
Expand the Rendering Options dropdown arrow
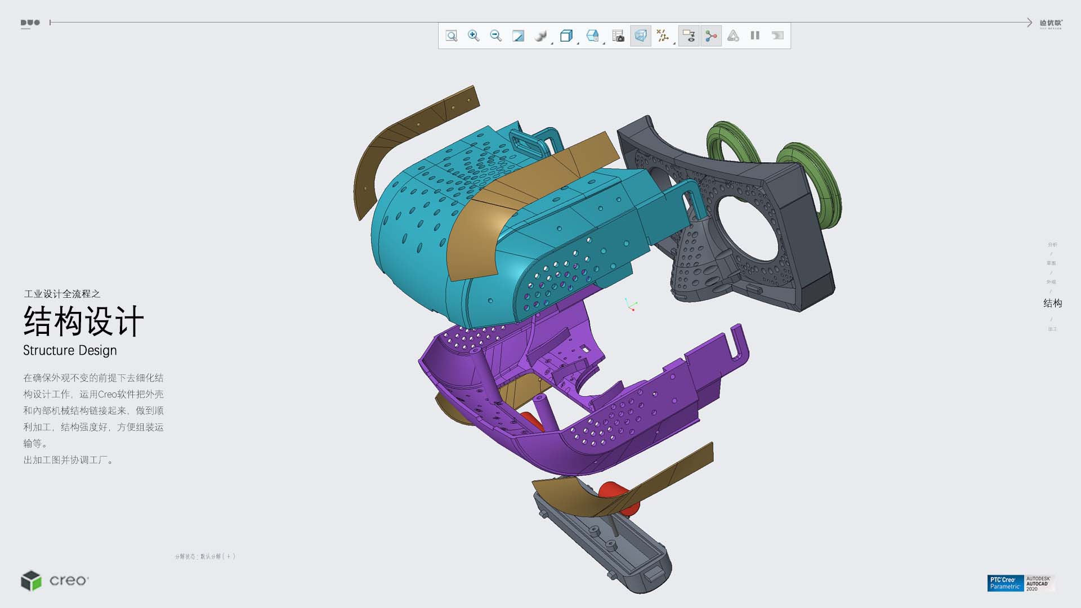click(x=552, y=43)
